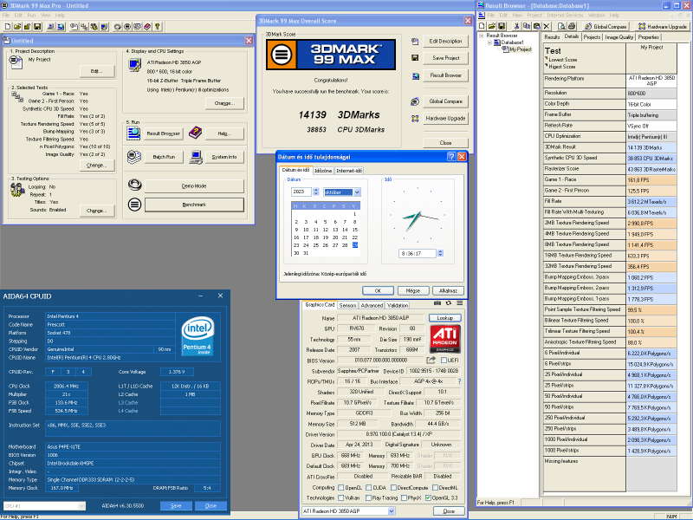The height and width of the screenshot is (520, 693).
Task: Click Global Compare button in Result Browser toolbar
Action: 606,27
